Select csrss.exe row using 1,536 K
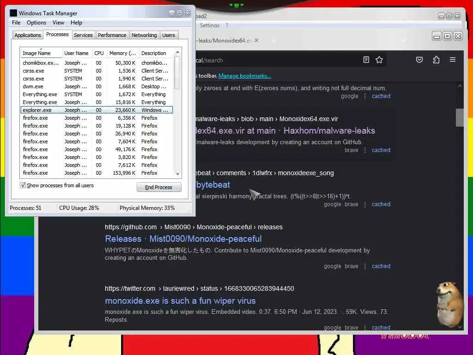Screen dimensions: 473x355 click(97, 71)
